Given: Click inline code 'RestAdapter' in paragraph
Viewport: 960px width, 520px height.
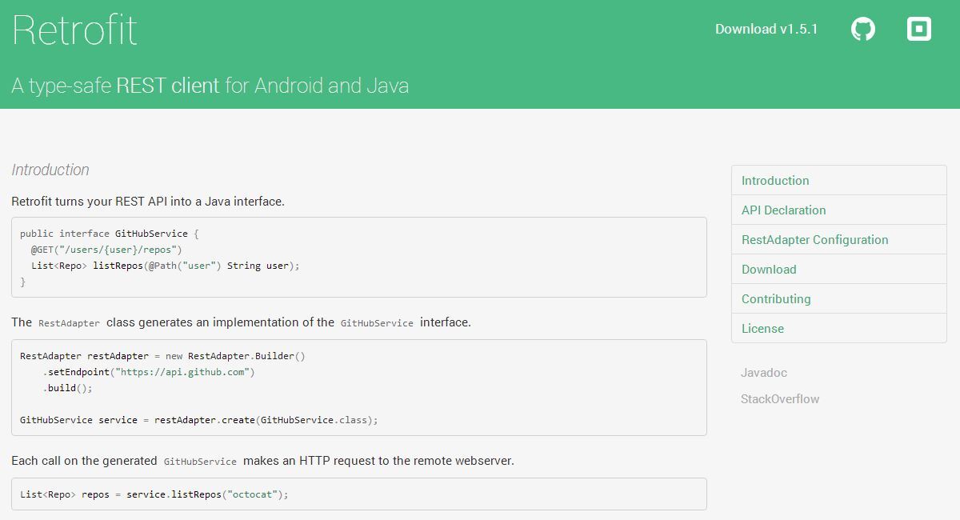Looking at the screenshot, I should tap(70, 323).
